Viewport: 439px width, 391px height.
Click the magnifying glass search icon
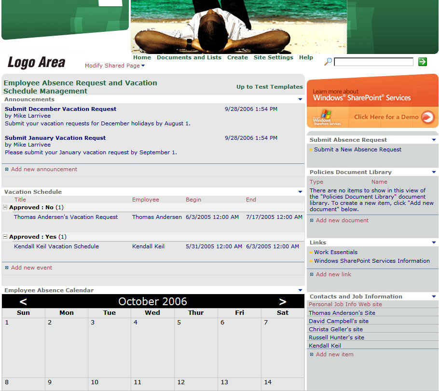[328, 62]
